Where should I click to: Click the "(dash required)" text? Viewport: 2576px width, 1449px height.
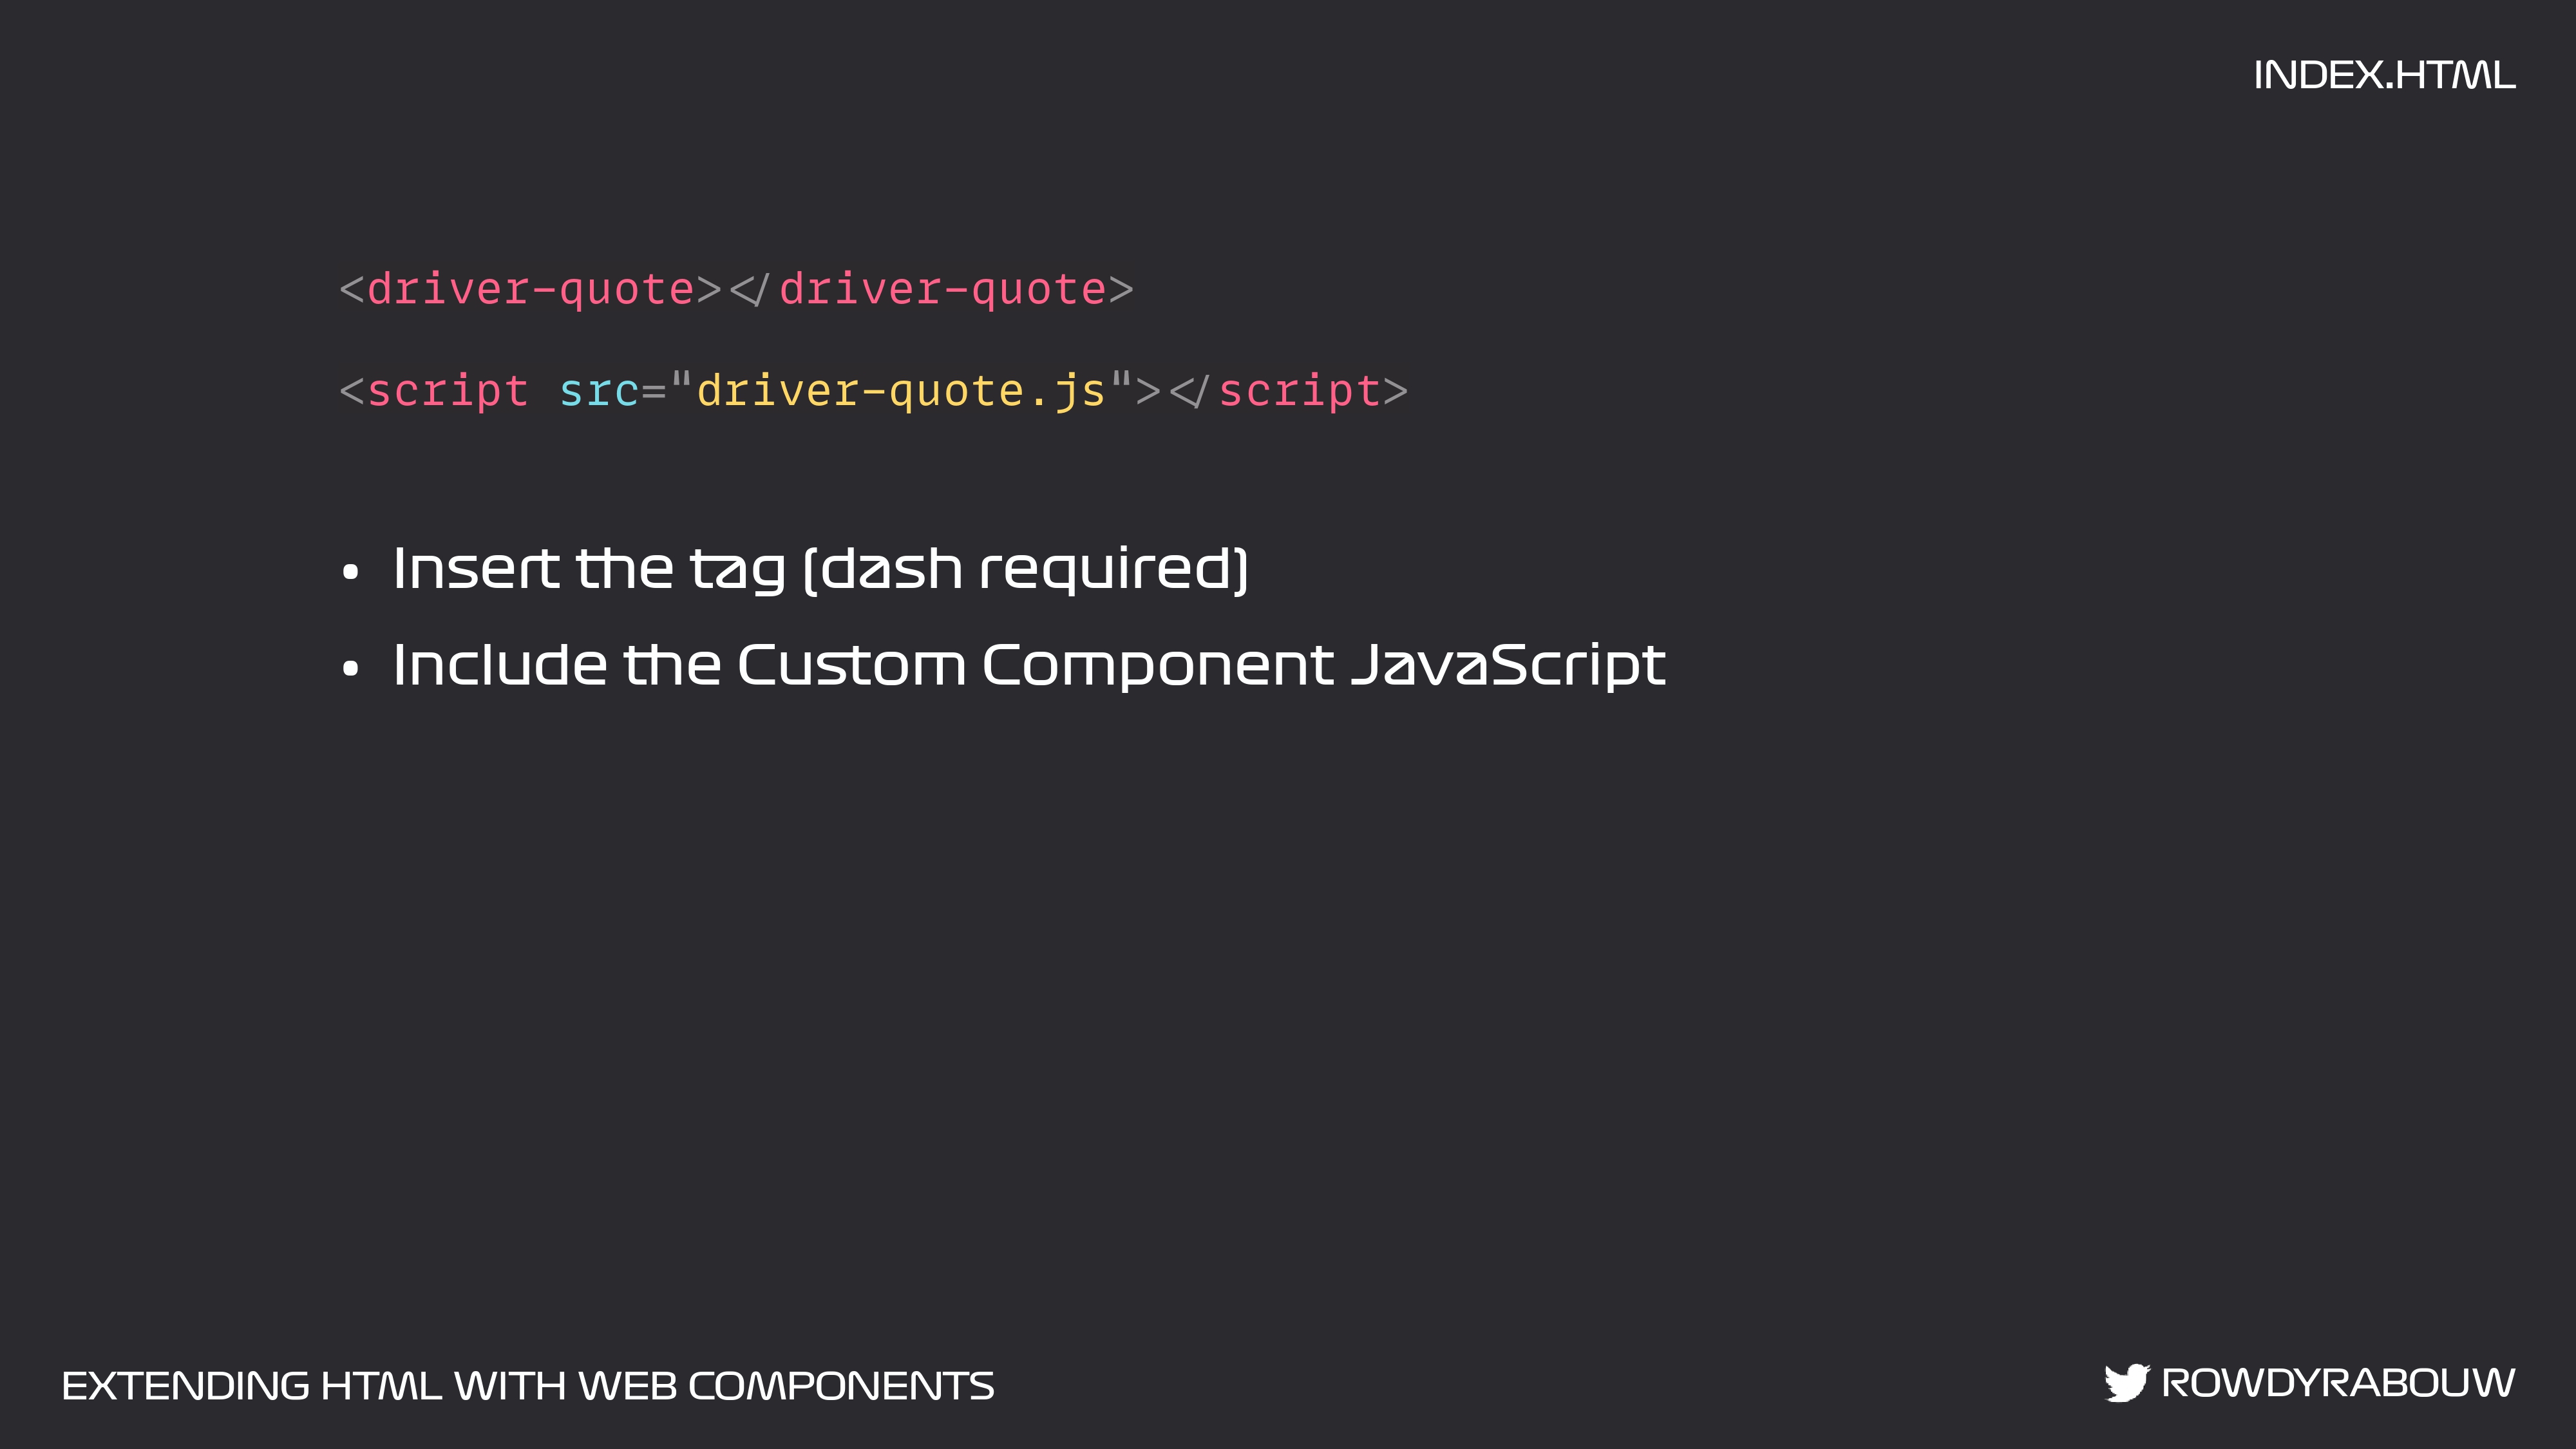[1026, 570]
